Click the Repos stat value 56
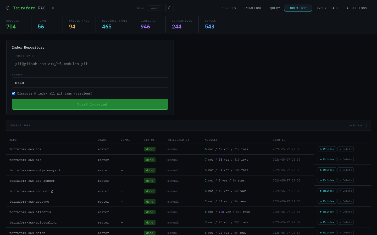The height and width of the screenshot is (235, 377). pyautogui.click(x=41, y=27)
